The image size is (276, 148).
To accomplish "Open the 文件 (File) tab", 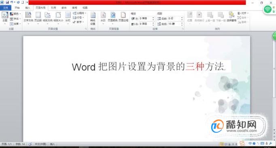I will pos(6,8).
